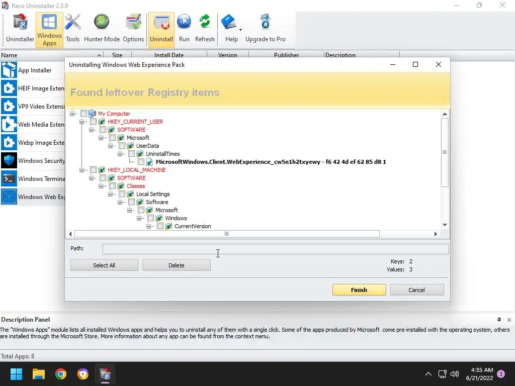The height and width of the screenshot is (386, 515).
Task: Collapse HKEY_CURRENT_USER node
Action: click(81, 122)
